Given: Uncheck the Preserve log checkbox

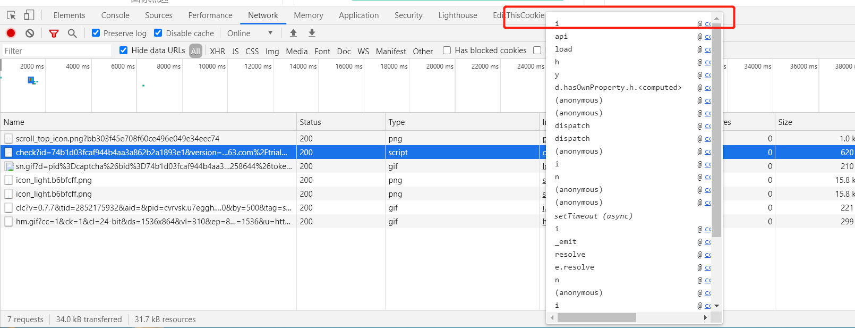Looking at the screenshot, I should point(96,33).
